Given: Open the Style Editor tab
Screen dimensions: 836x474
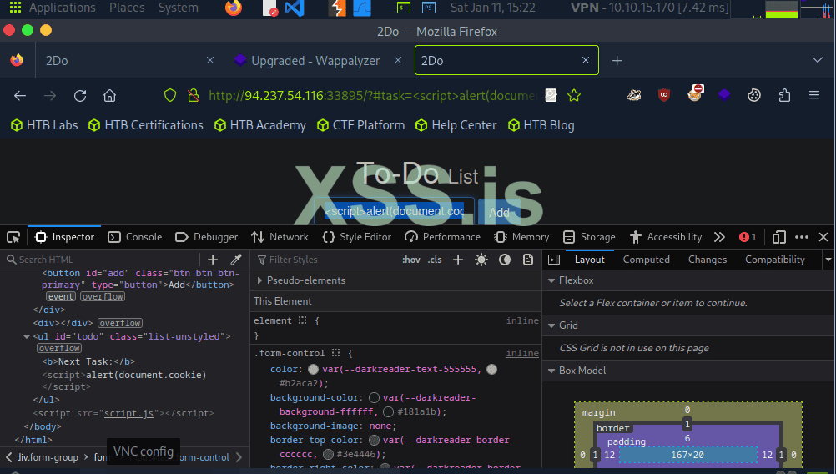Looking at the screenshot, I should coord(357,237).
